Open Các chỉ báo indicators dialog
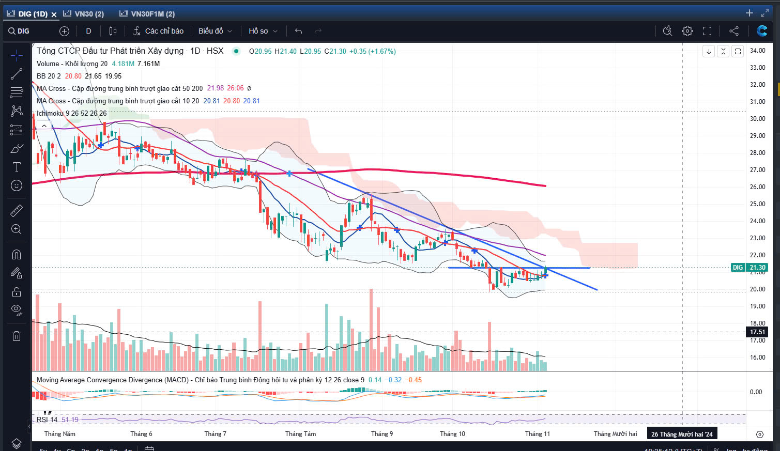The image size is (780, 451). click(x=158, y=31)
